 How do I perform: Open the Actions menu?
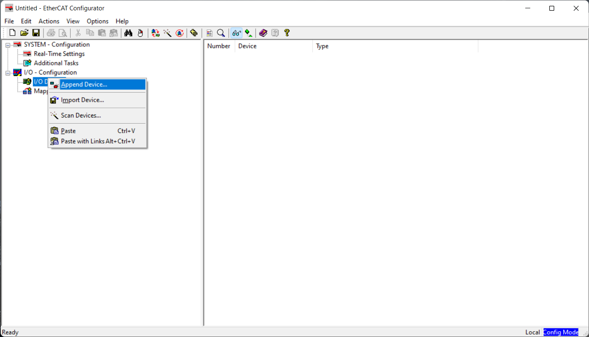coord(49,21)
